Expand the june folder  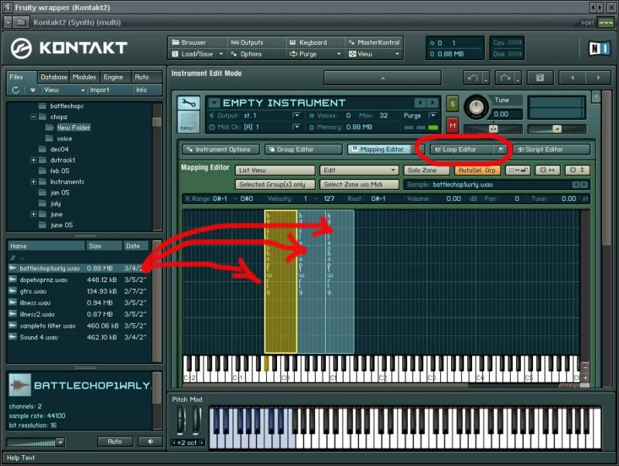[x=33, y=214]
